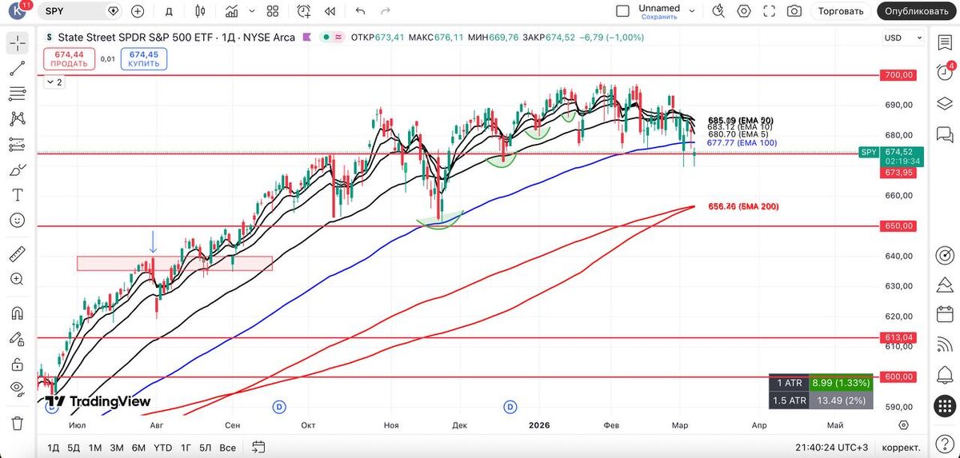Select the trend line drawing tool
The height and width of the screenshot is (458, 960).
click(18, 69)
